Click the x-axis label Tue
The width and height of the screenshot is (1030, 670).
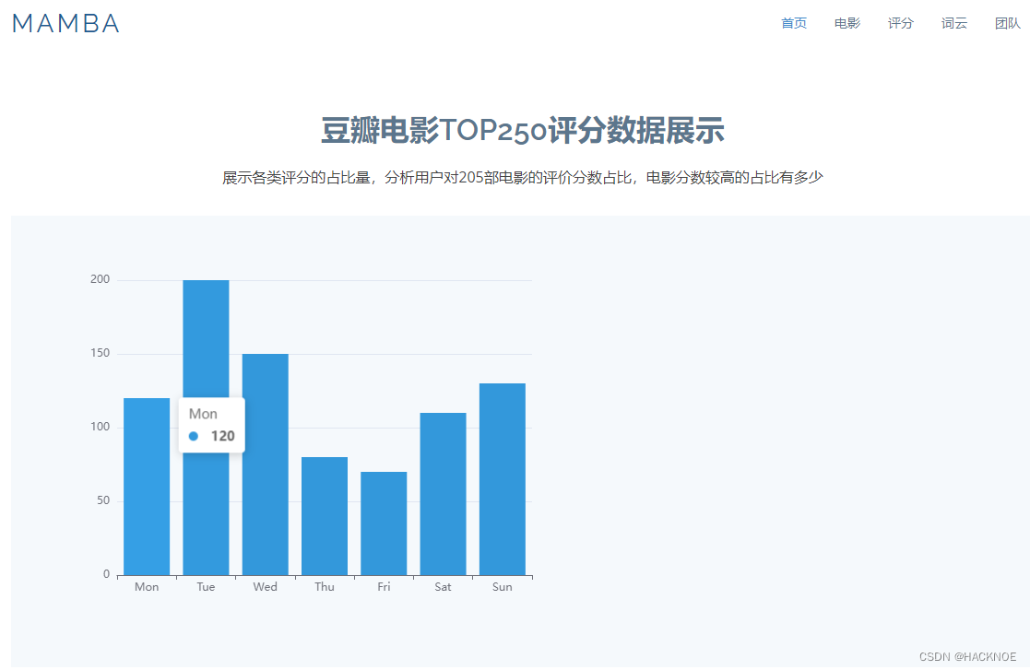(x=206, y=587)
